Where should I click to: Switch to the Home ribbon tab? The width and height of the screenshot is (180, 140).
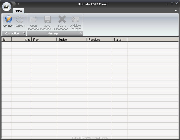click(18, 11)
